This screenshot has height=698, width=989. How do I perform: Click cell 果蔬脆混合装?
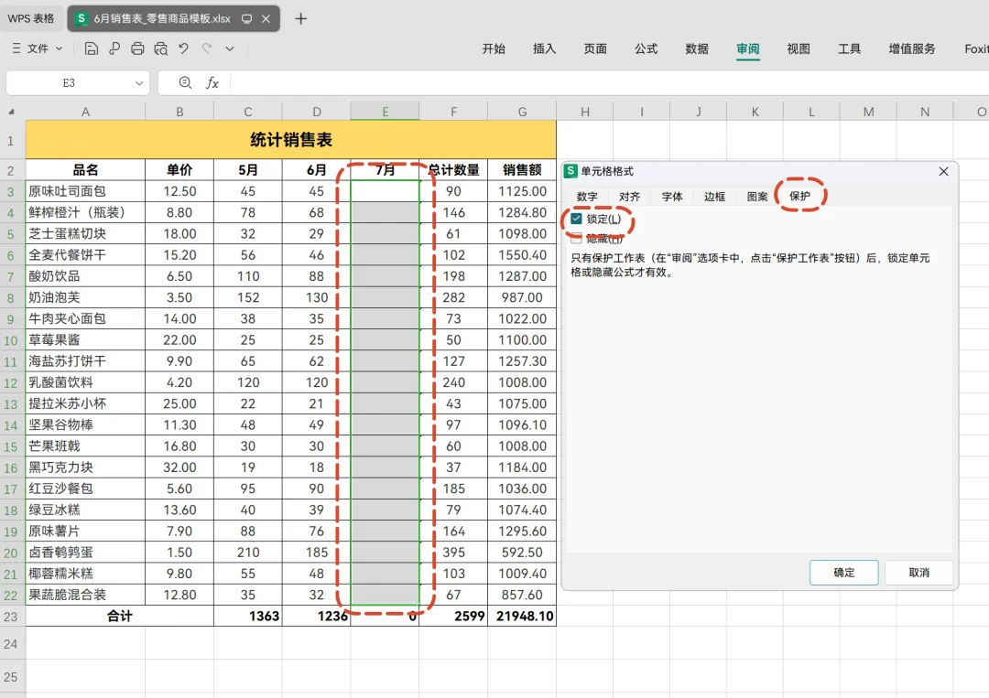coord(85,595)
